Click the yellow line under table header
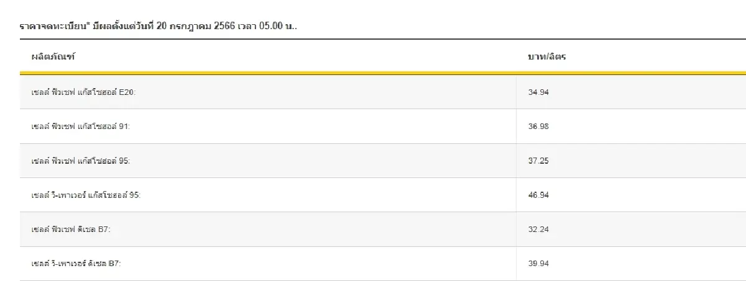The width and height of the screenshot is (746, 281). click(x=373, y=73)
